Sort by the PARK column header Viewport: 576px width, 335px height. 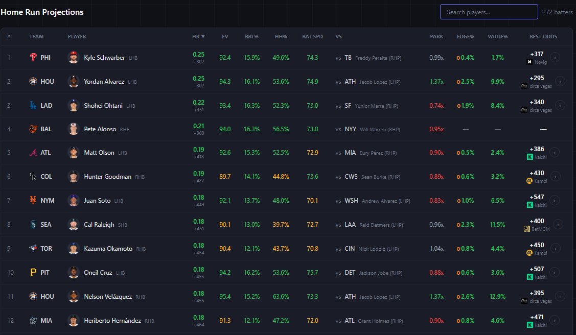pyautogui.click(x=436, y=36)
